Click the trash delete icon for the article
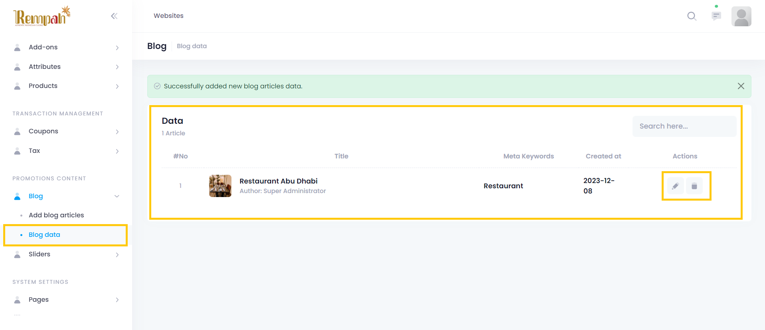The width and height of the screenshot is (765, 330). 694,186
